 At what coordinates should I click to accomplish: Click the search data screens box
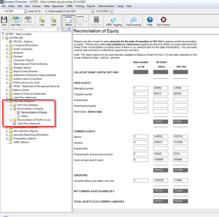(x=29, y=29)
